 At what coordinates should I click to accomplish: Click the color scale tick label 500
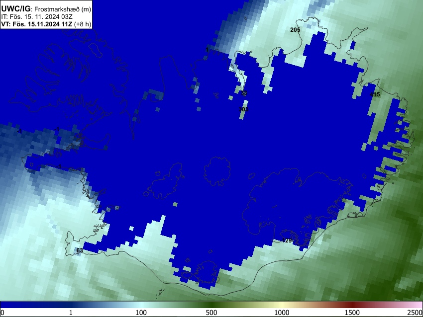coord(211,313)
